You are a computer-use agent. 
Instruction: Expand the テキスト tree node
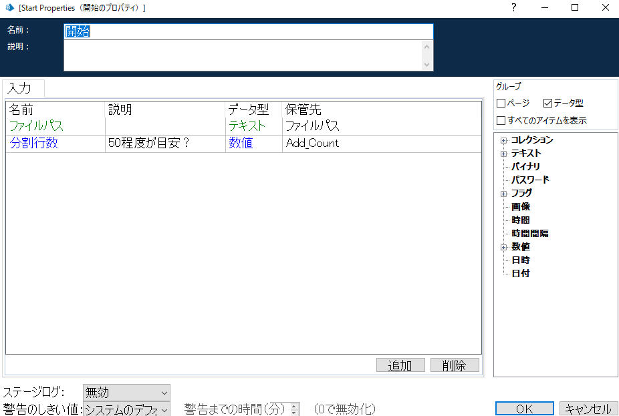pyautogui.click(x=503, y=154)
